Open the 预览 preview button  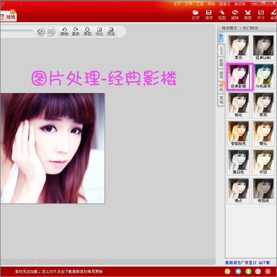[x=111, y=31]
